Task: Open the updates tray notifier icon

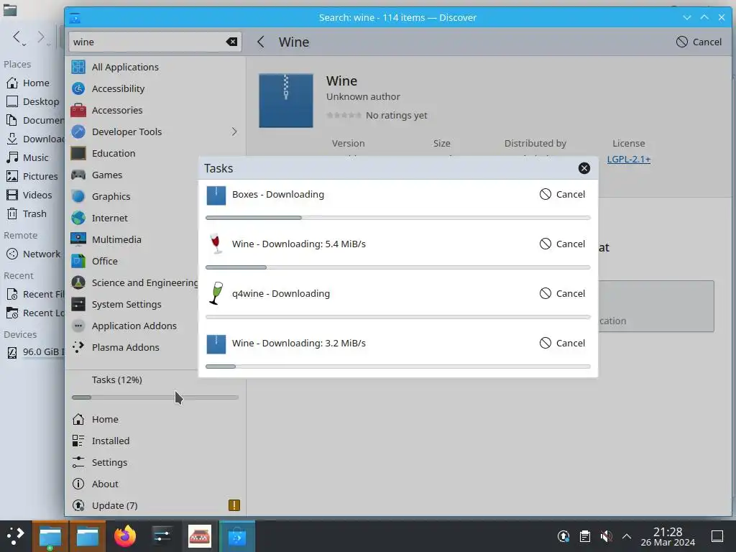Action: [563, 536]
